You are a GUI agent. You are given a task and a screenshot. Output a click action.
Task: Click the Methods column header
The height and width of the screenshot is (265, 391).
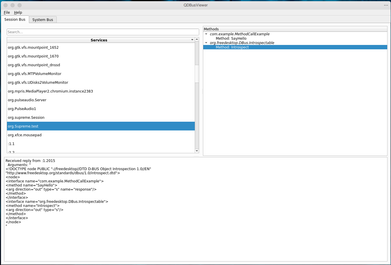(295, 29)
